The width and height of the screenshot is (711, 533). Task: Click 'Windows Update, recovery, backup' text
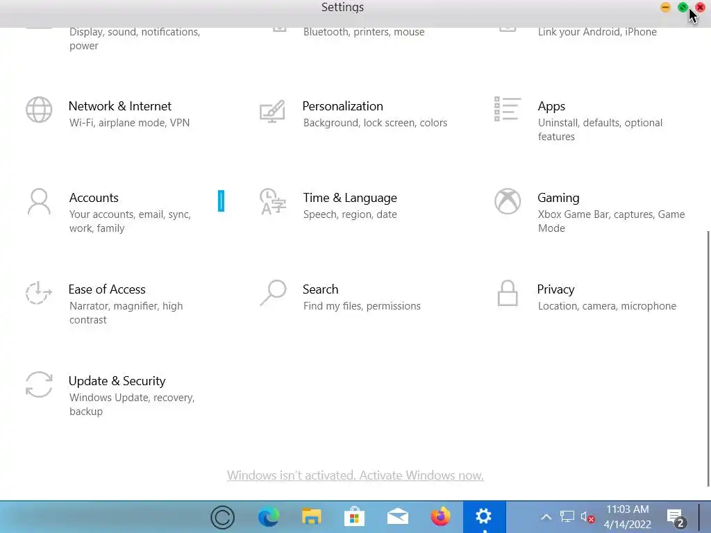click(132, 405)
